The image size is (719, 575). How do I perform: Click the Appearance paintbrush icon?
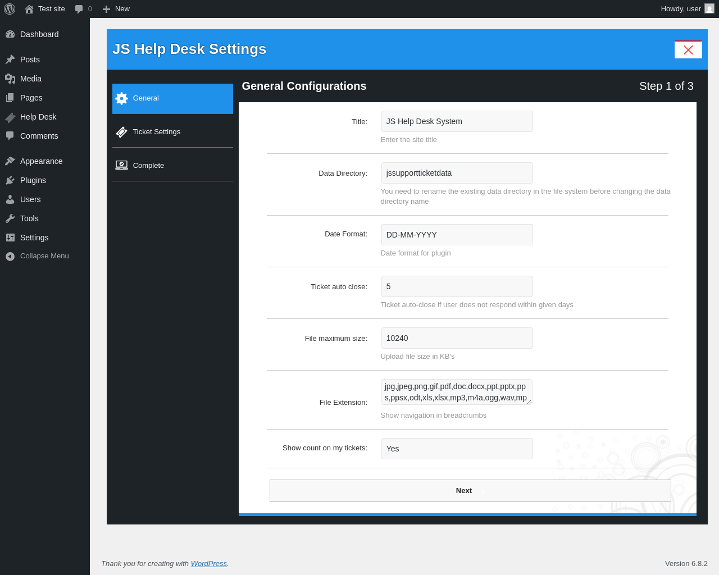click(x=10, y=161)
